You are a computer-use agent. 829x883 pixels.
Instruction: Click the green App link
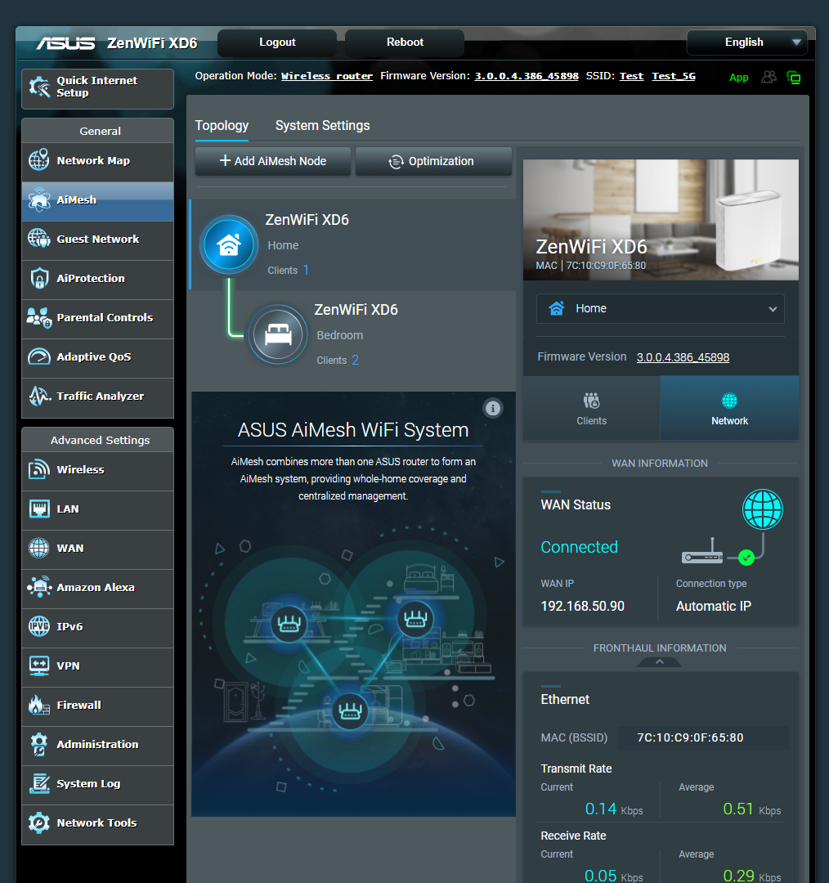point(738,78)
